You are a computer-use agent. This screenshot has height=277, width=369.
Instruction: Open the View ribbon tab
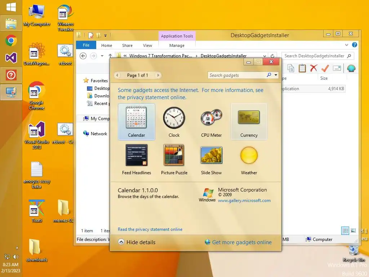(147, 45)
